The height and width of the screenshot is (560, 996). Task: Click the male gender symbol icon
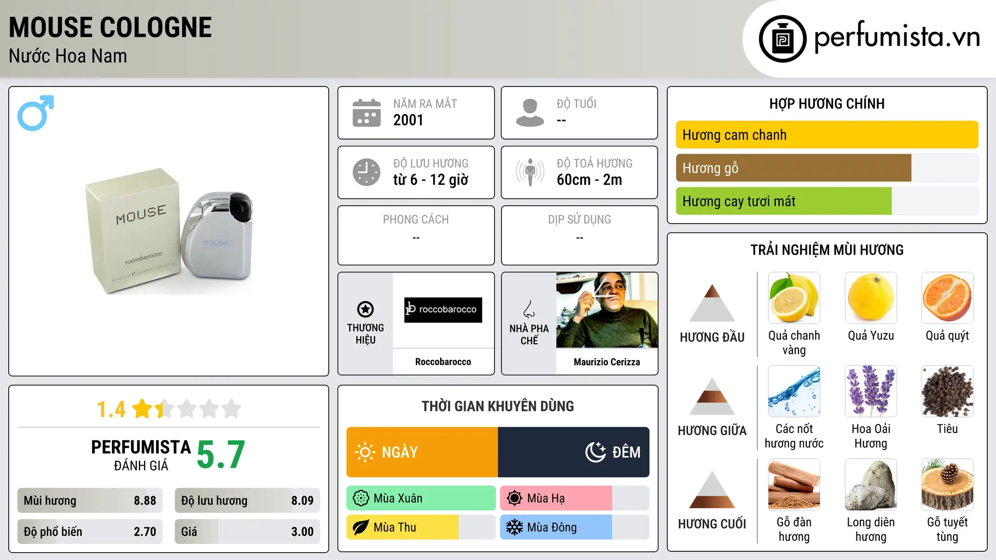click(36, 113)
